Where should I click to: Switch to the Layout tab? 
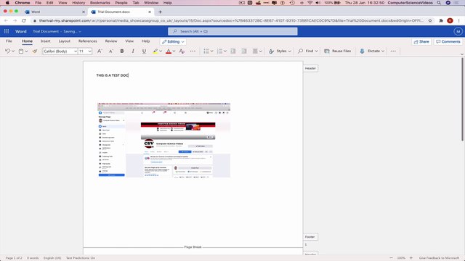65,41
